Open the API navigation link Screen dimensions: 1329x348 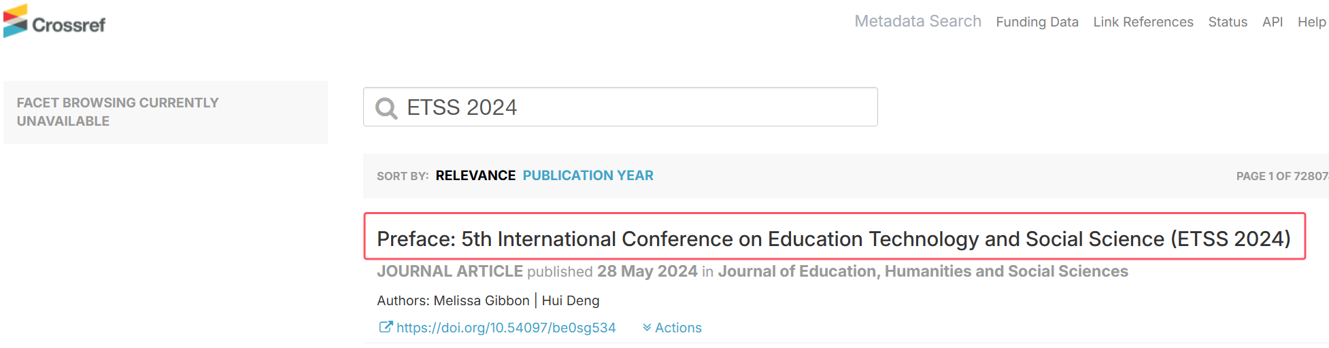coord(1273,22)
